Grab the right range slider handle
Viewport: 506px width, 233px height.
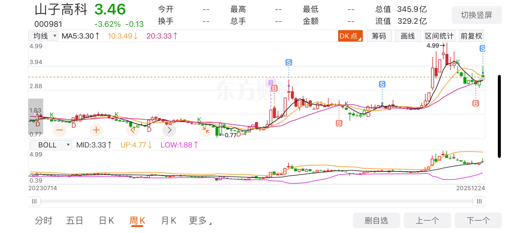479,201
